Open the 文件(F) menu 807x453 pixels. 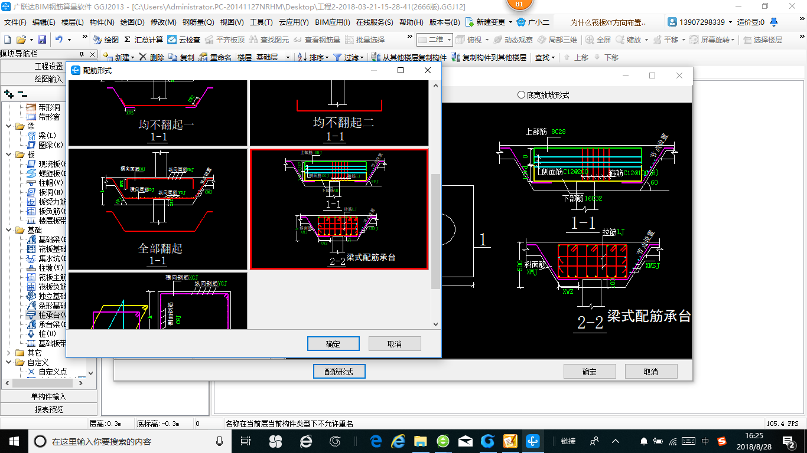(15, 22)
